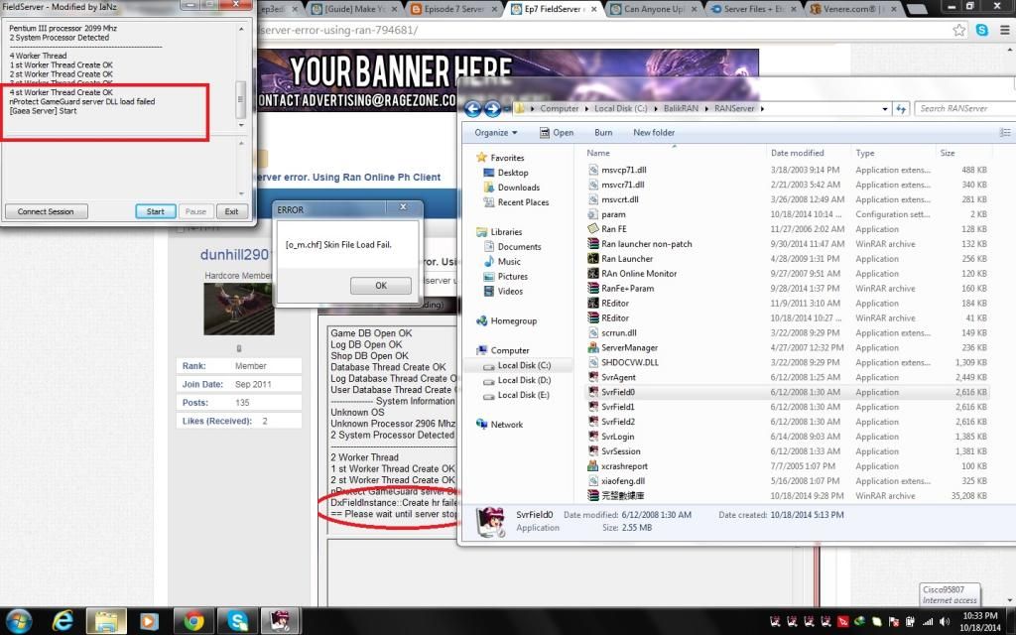This screenshot has height=635, width=1016.
Task: Open Chrome from the taskbar
Action: tap(194, 619)
